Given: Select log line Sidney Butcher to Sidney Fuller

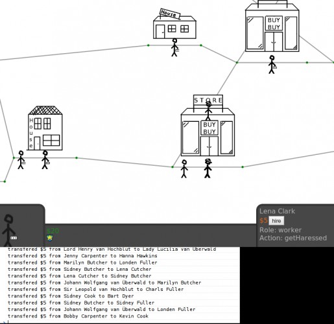Looking at the screenshot, I should [x=81, y=303].
